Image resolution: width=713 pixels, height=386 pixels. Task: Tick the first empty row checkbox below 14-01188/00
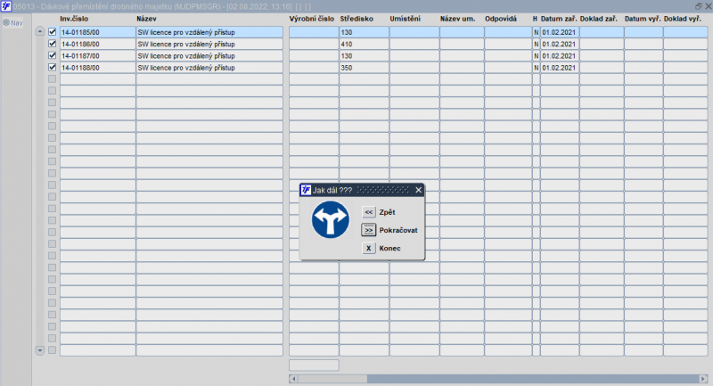click(x=53, y=78)
